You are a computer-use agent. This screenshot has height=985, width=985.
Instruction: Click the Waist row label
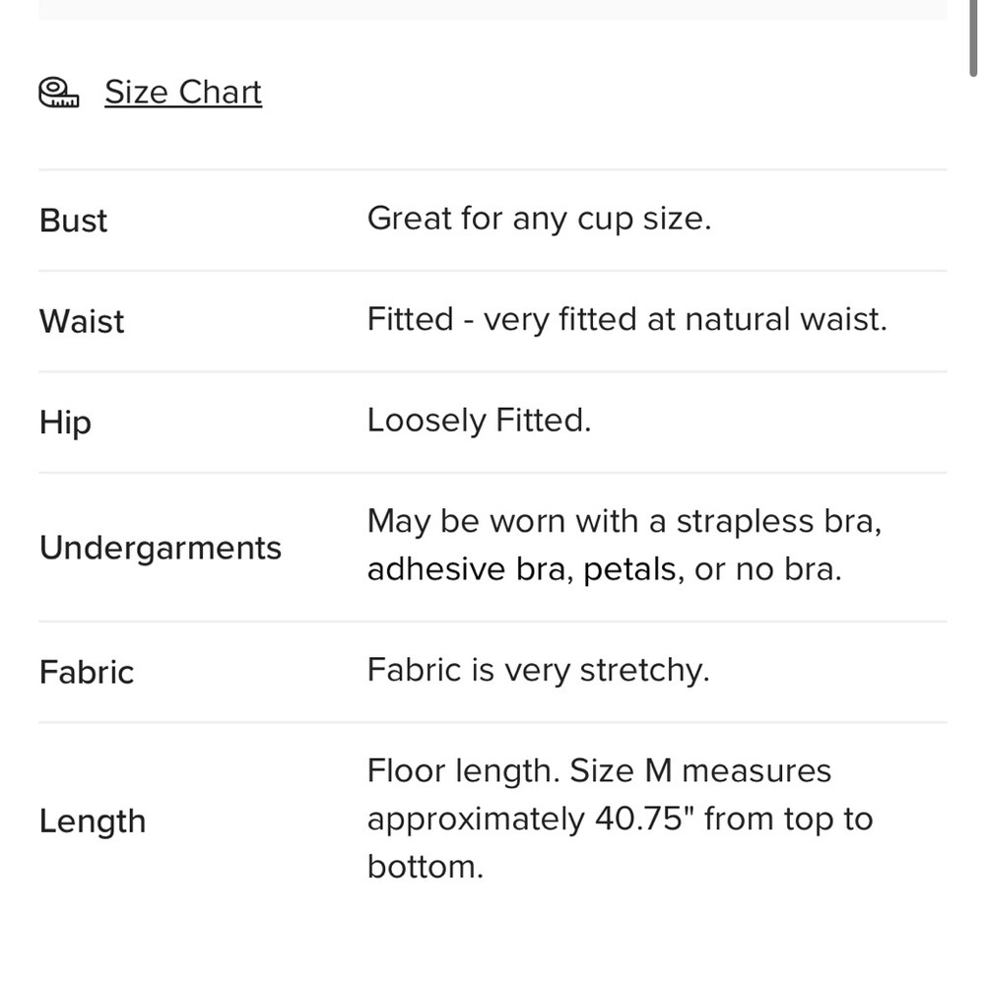(x=82, y=321)
